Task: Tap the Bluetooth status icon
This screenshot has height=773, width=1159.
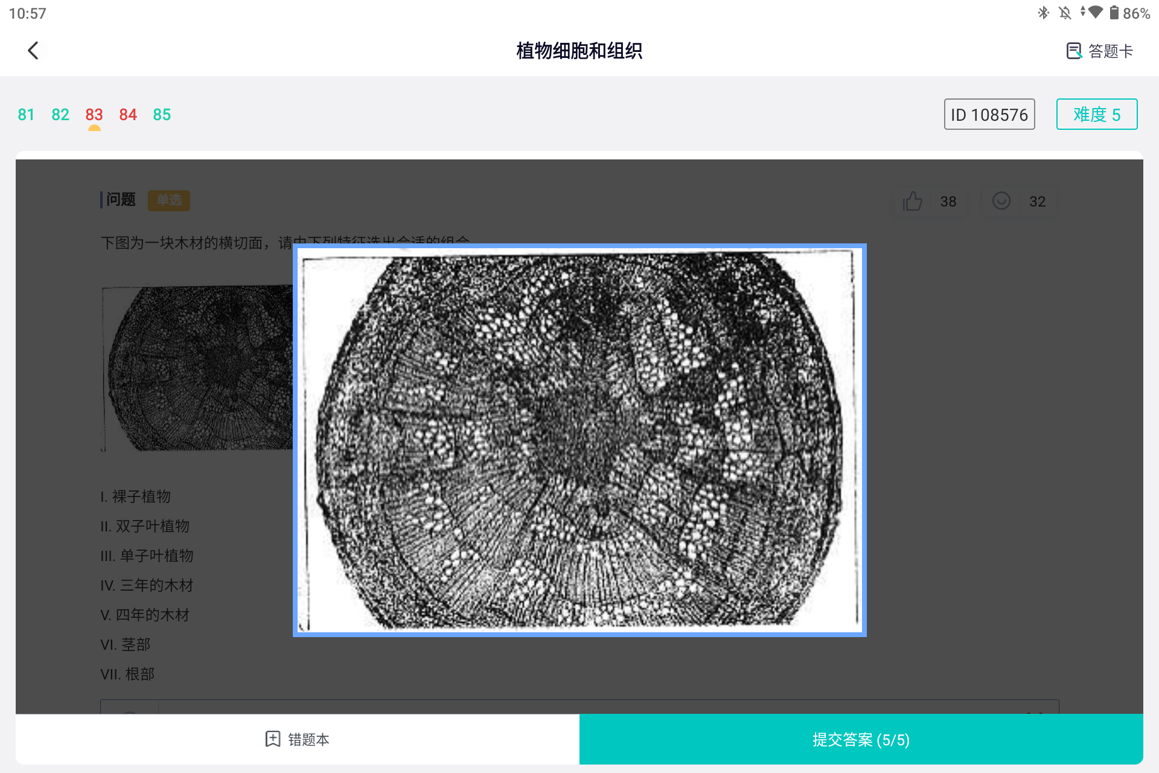Action: point(1043,13)
